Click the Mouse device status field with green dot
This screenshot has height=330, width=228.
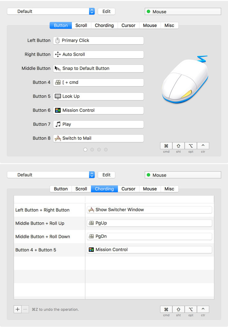coord(183,12)
